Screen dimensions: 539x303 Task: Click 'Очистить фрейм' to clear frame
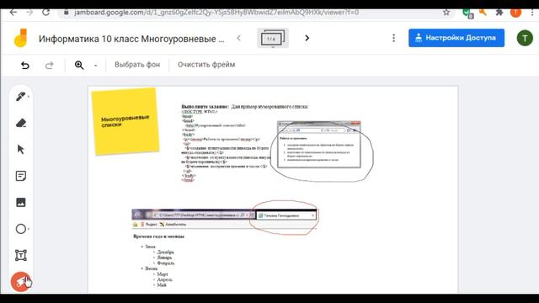pyautogui.click(x=206, y=65)
